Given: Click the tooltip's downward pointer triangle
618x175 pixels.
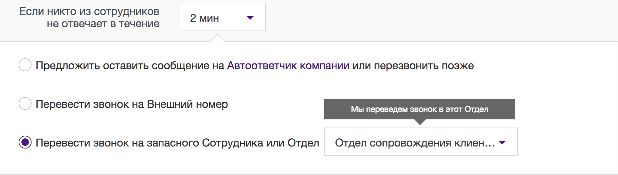Looking at the screenshot, I should click(420, 122).
